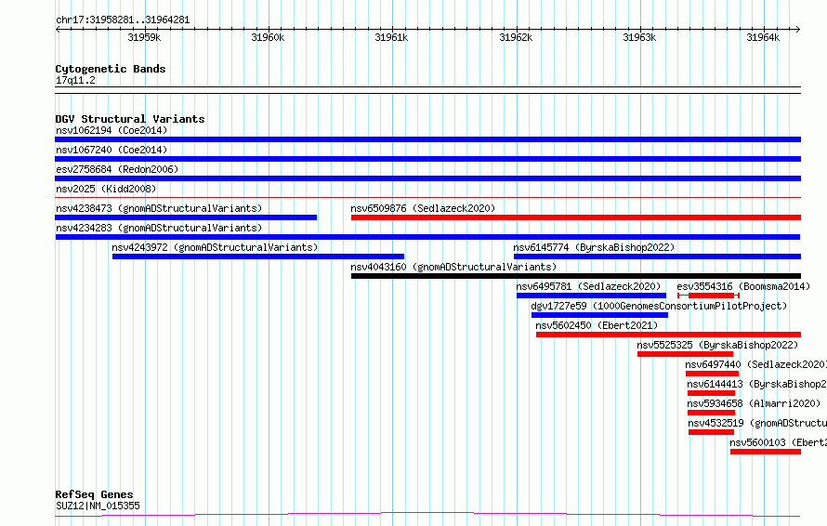The image size is (827, 526).
Task: Click the blue bar under dgv1727e59
Action: click(x=599, y=315)
